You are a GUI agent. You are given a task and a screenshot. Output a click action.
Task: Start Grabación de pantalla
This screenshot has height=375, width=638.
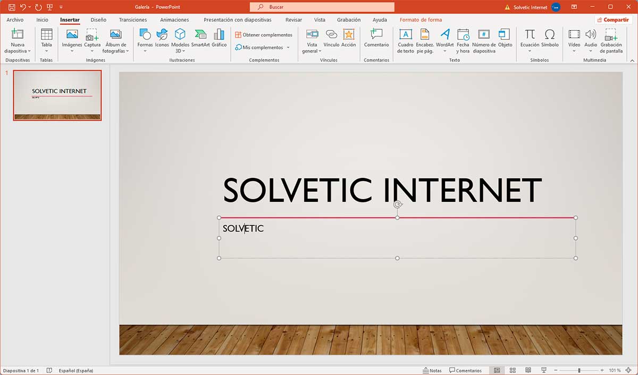click(611, 41)
